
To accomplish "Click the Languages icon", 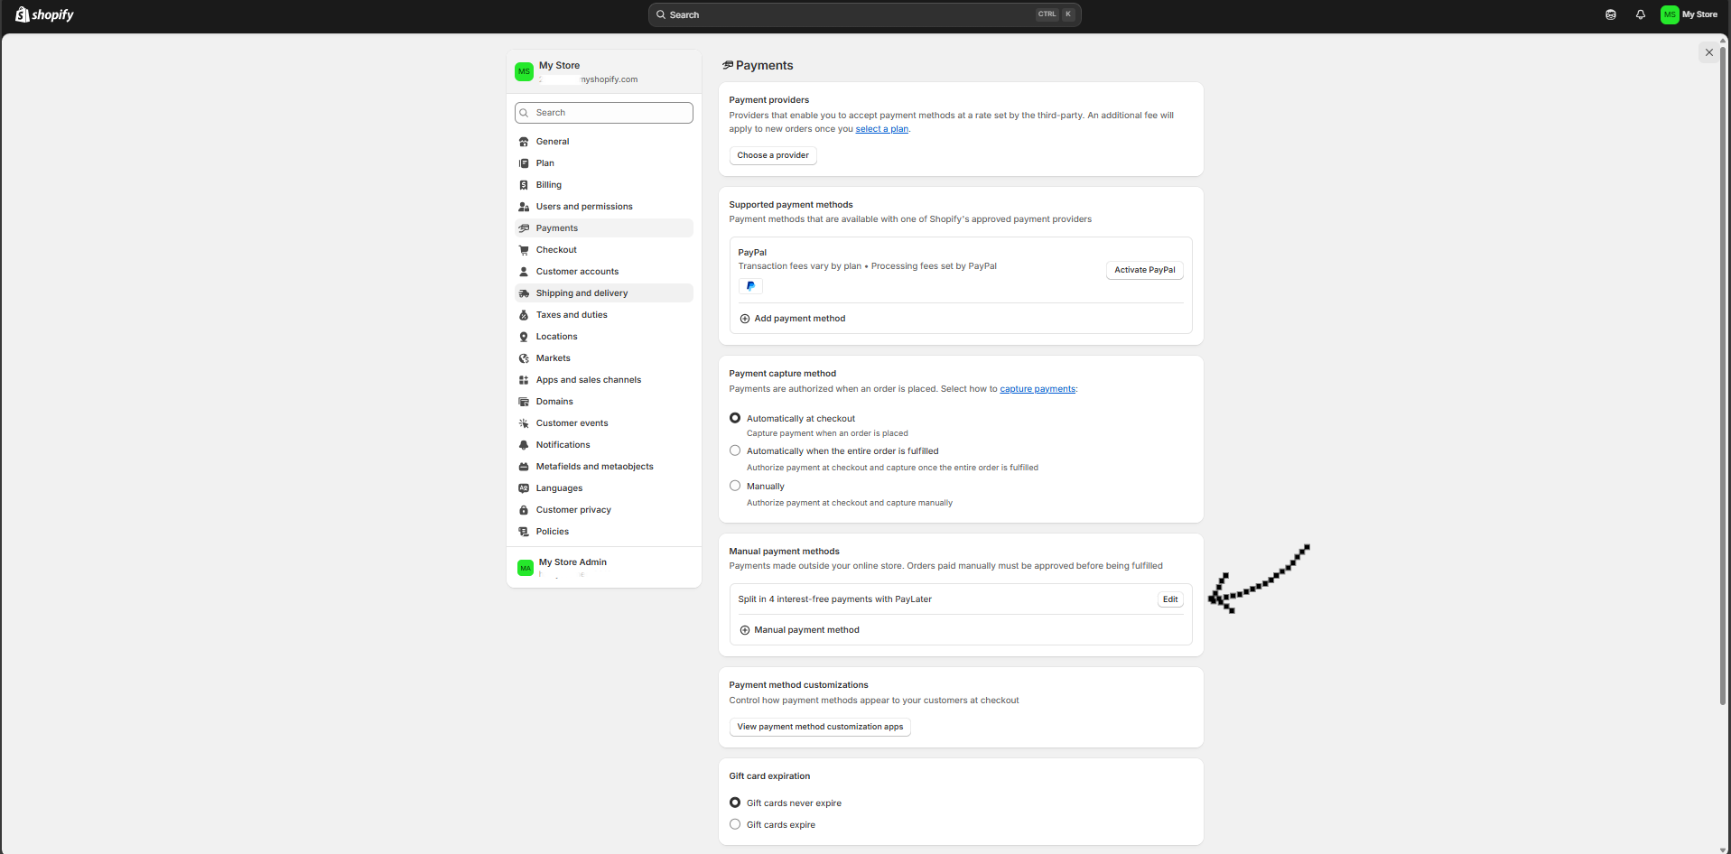I will [x=524, y=488].
